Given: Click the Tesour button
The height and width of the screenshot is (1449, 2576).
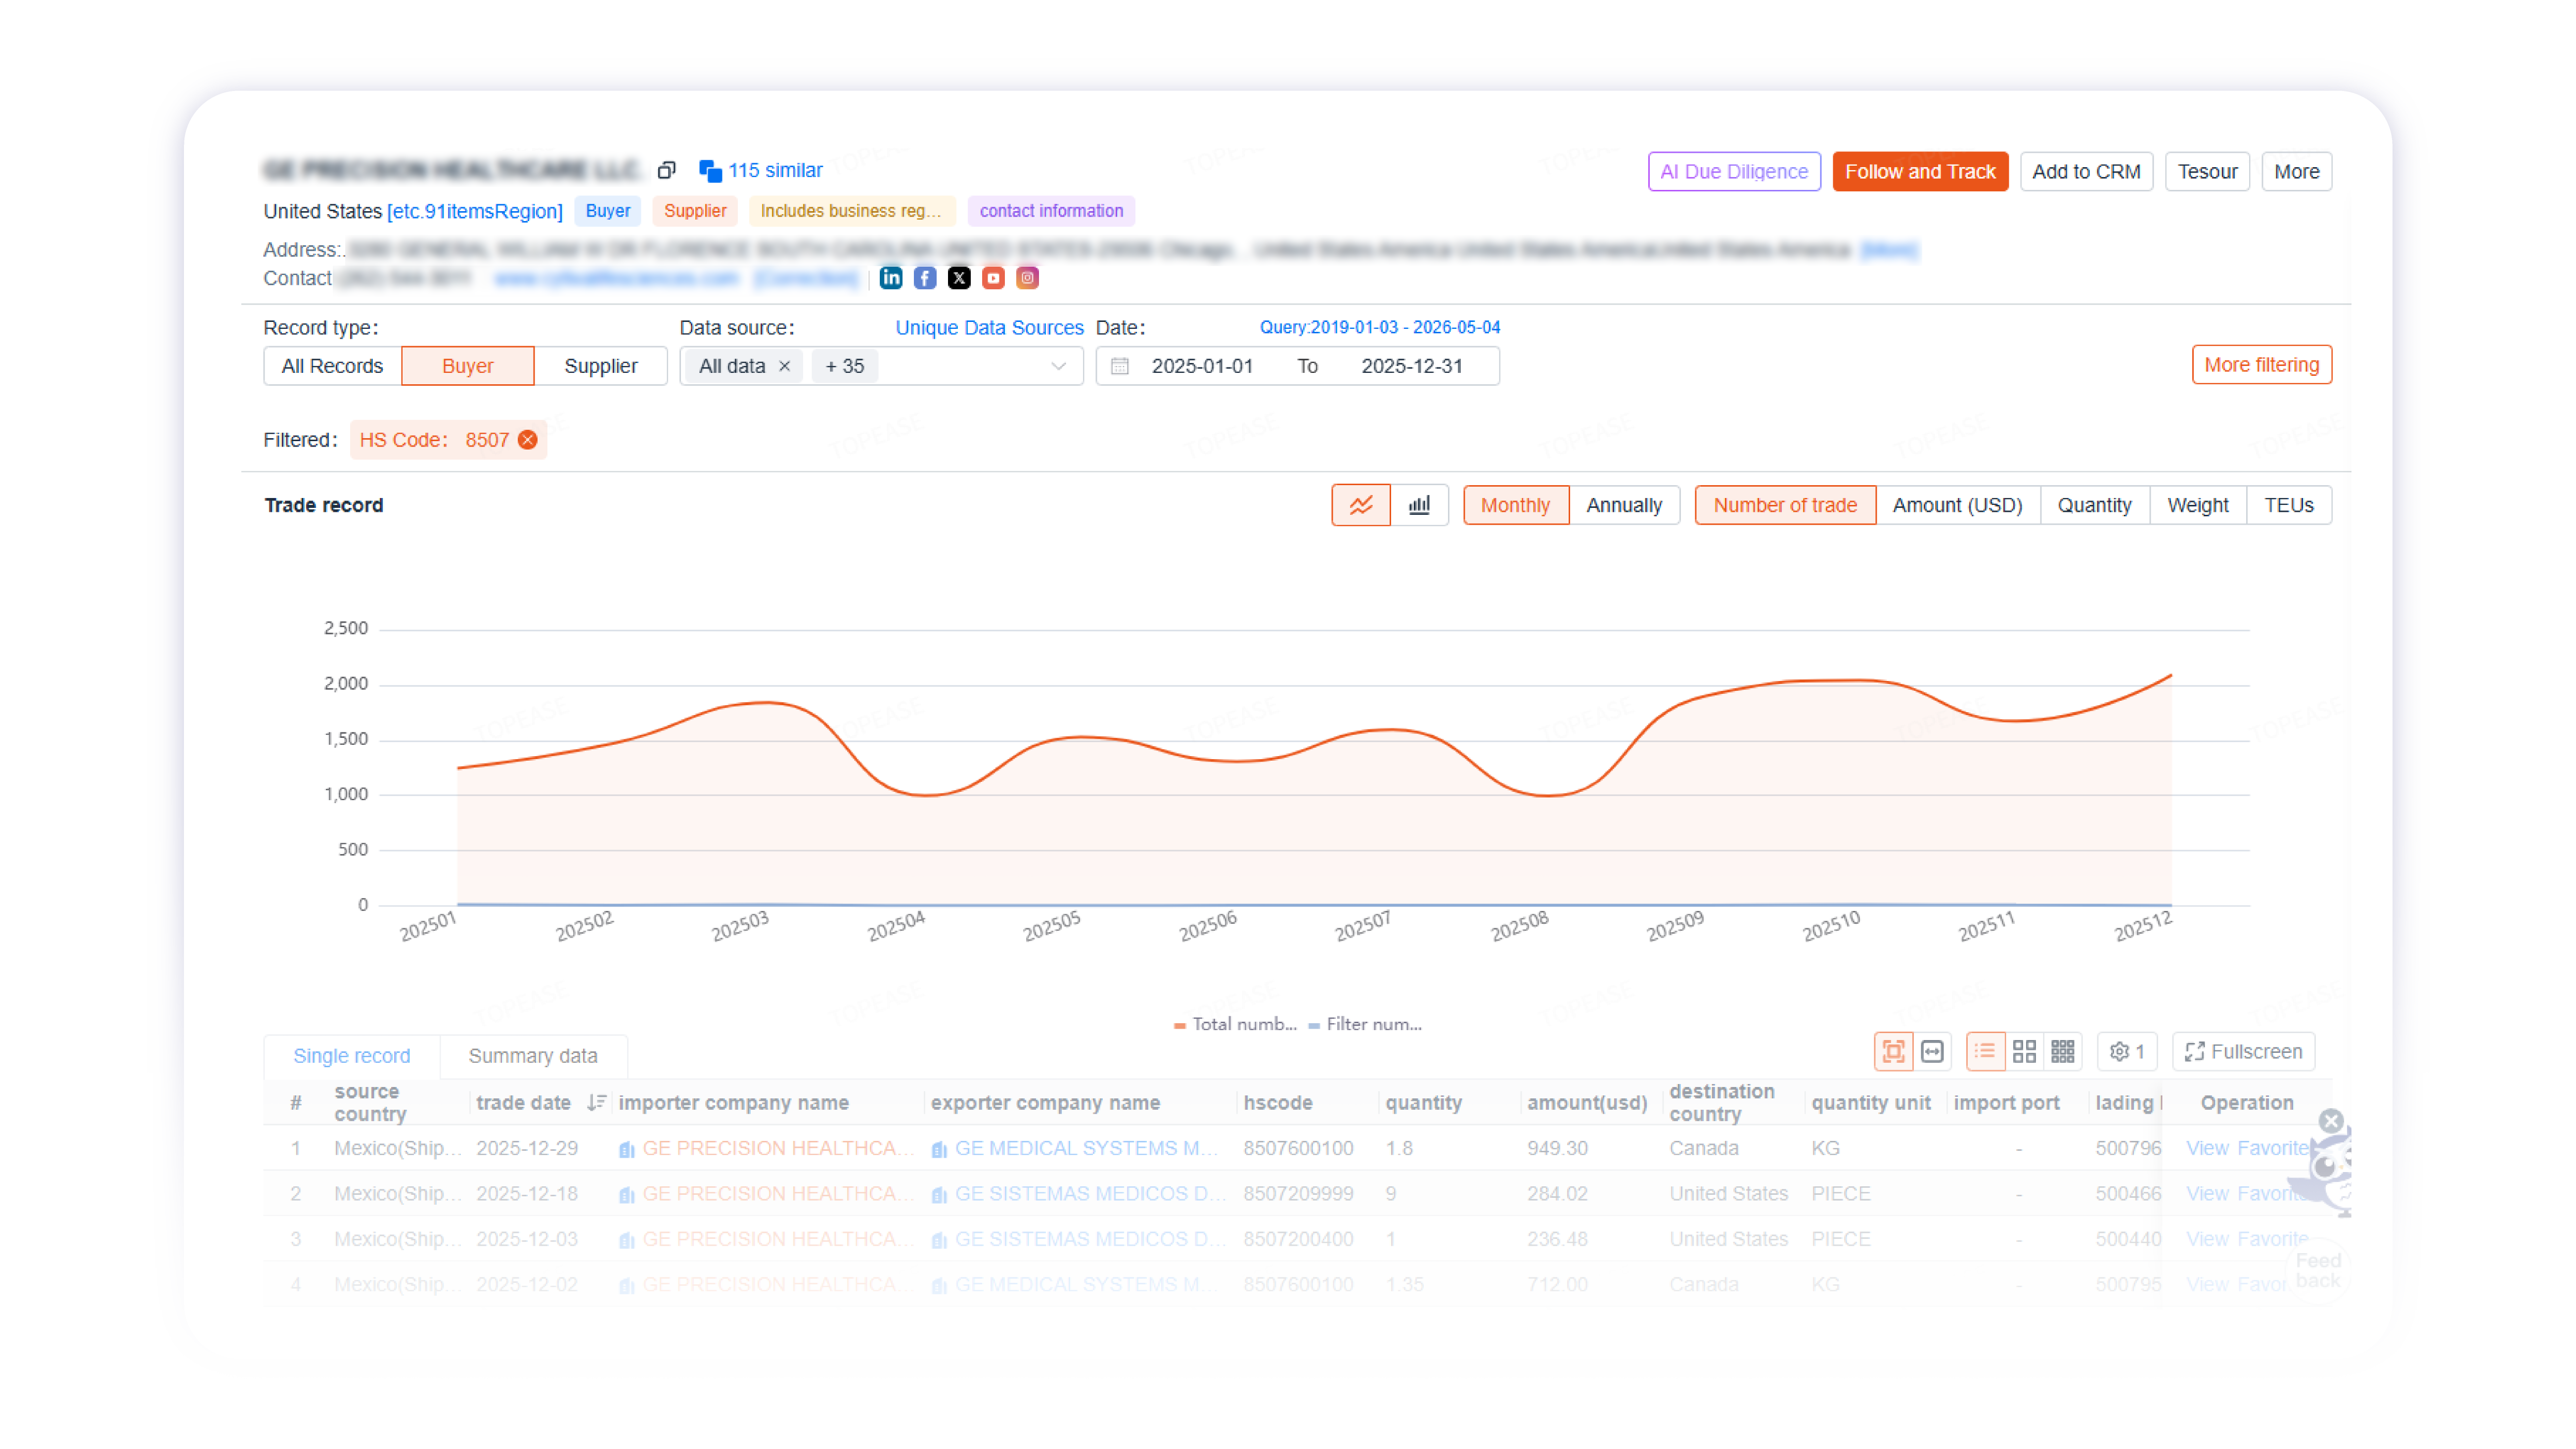Looking at the screenshot, I should click(2207, 171).
